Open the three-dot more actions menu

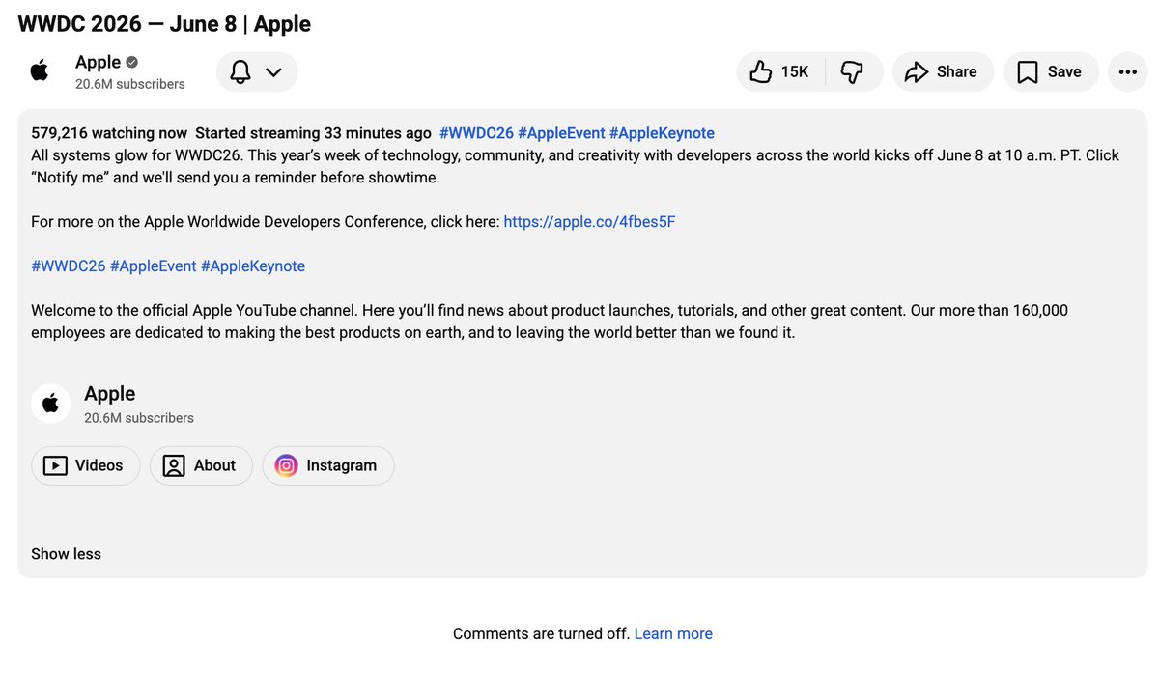(1127, 72)
